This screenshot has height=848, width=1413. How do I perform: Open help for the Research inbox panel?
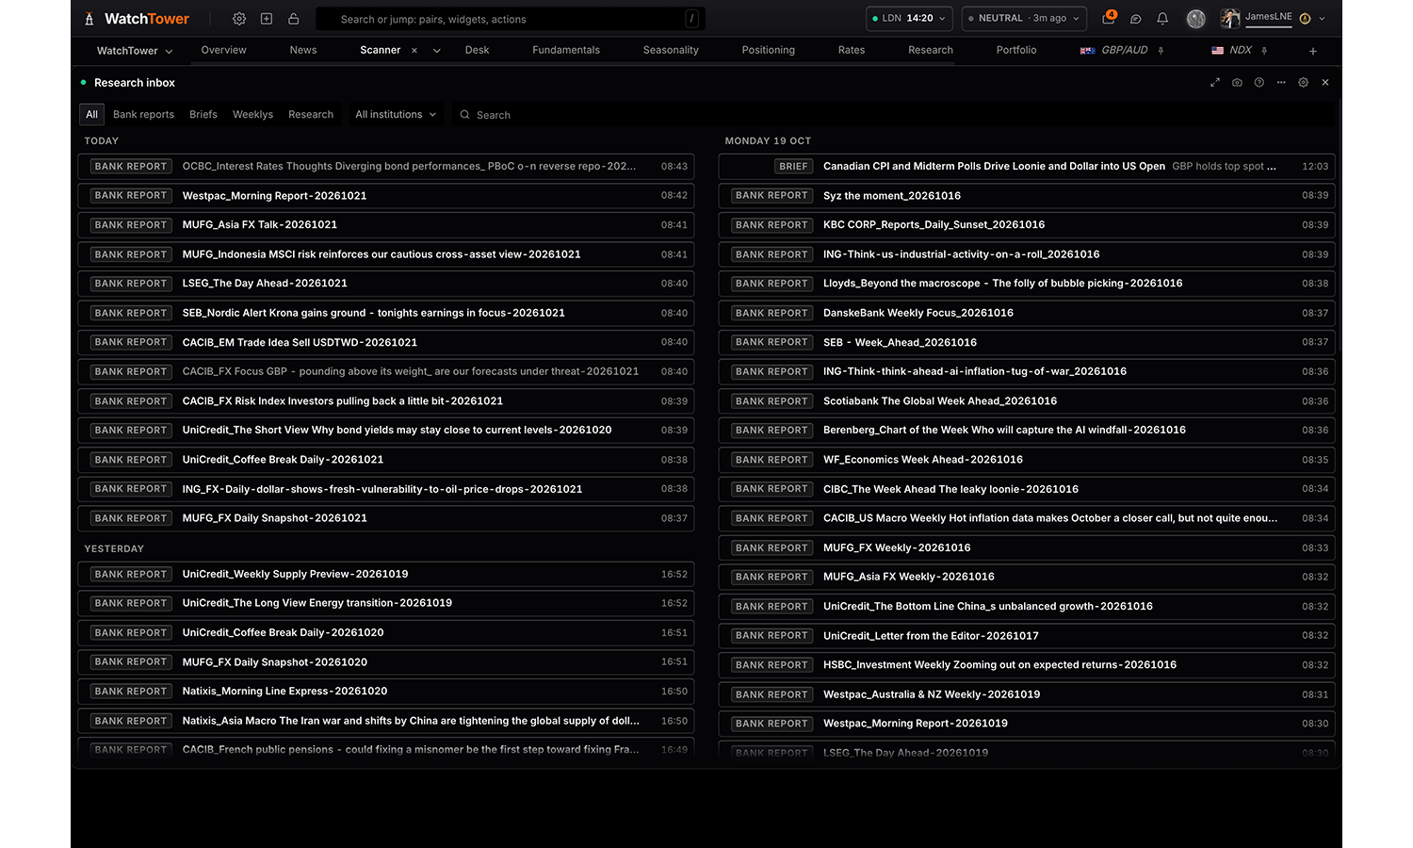[1259, 83]
